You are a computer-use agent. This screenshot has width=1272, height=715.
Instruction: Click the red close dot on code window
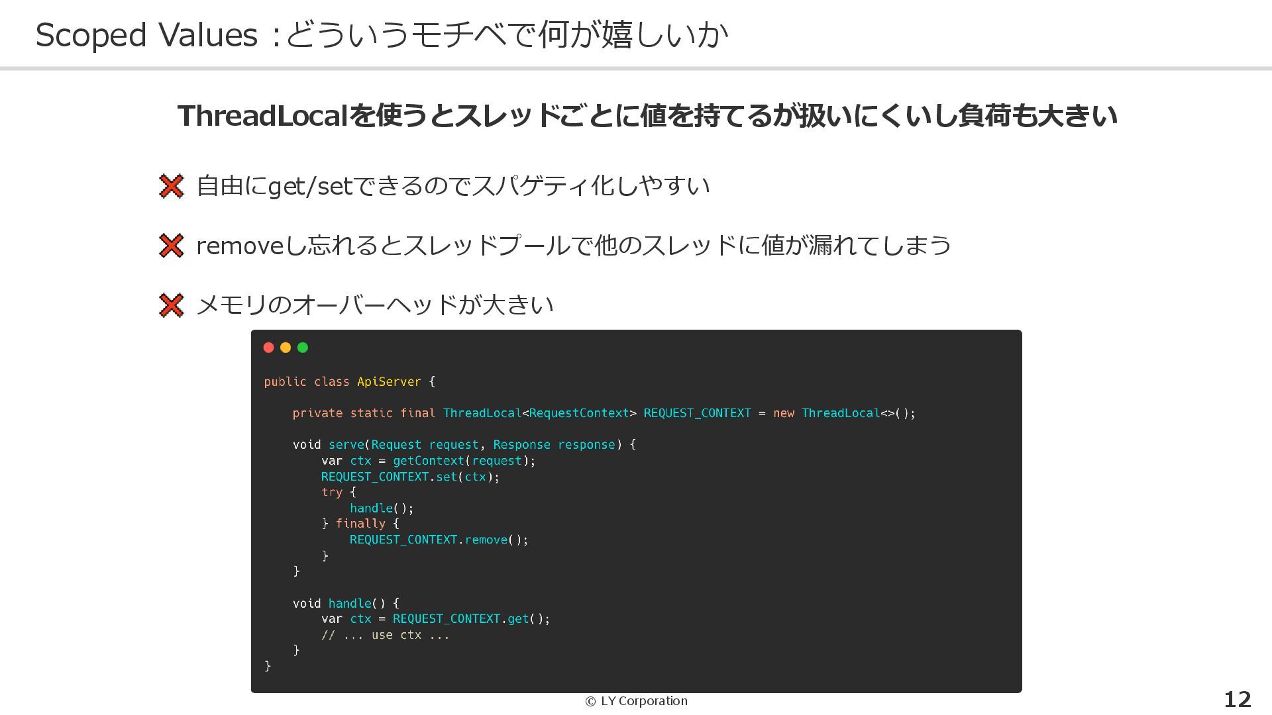click(x=268, y=348)
